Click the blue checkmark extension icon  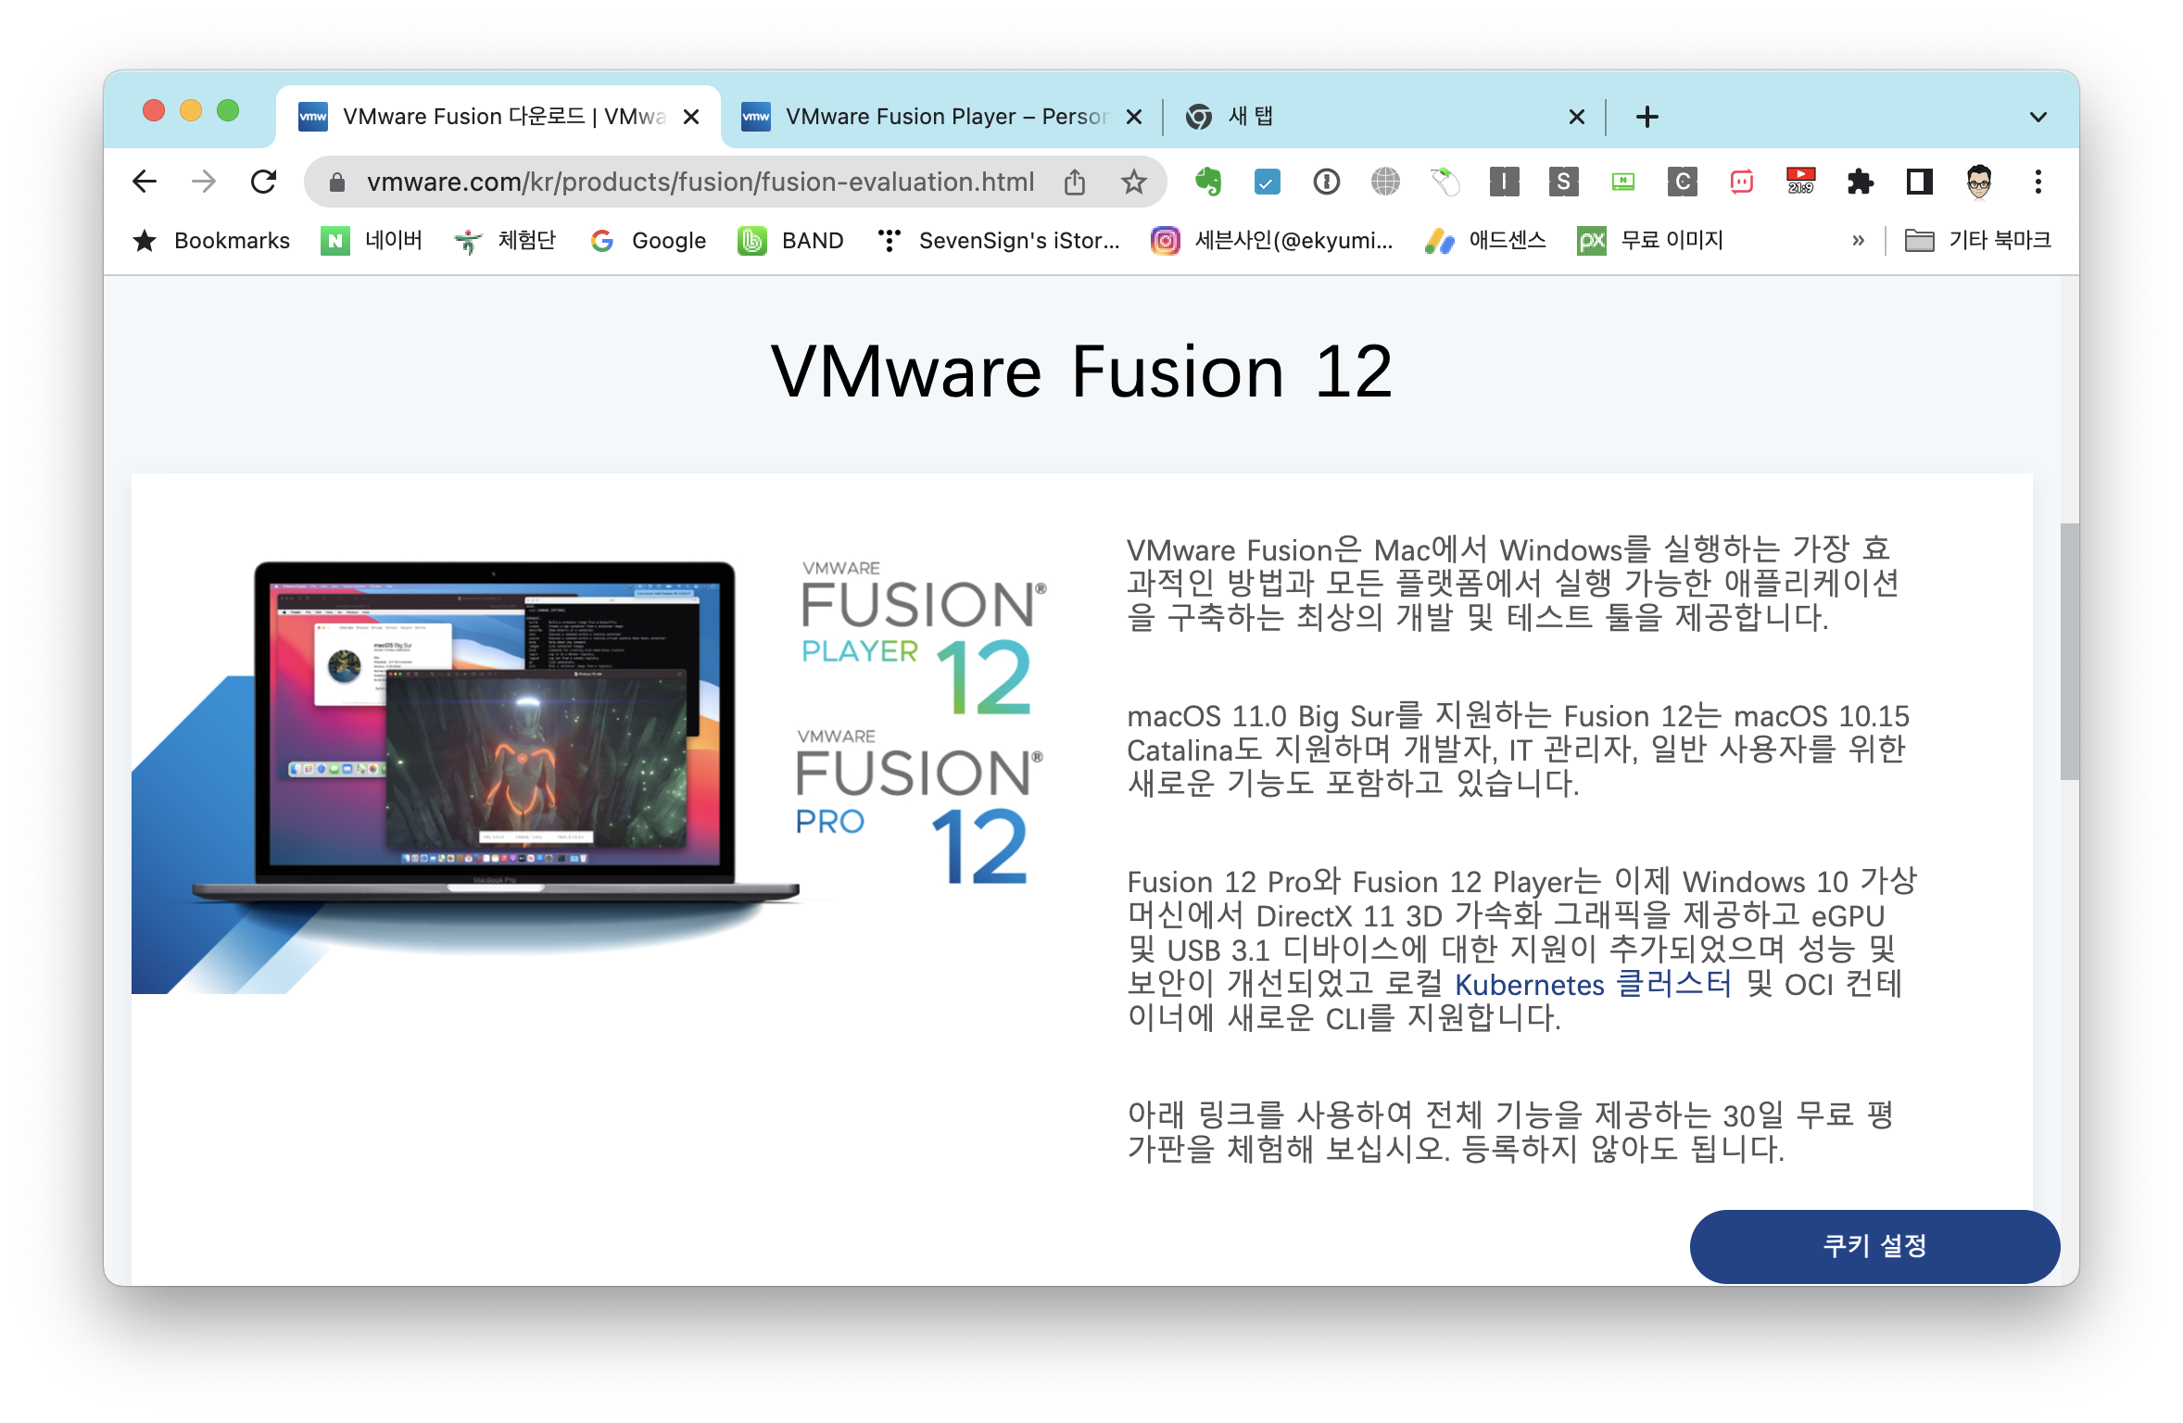(1267, 182)
